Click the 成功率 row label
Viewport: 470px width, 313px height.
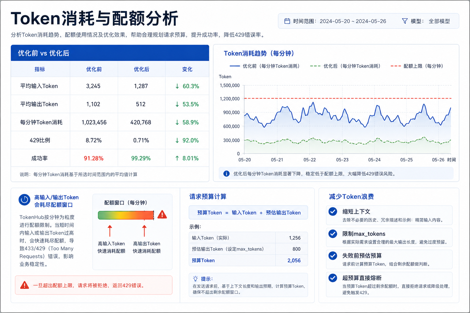(x=39, y=158)
